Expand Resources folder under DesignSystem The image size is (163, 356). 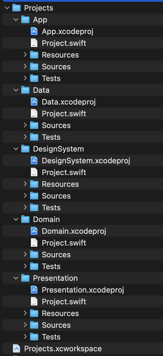click(x=25, y=184)
